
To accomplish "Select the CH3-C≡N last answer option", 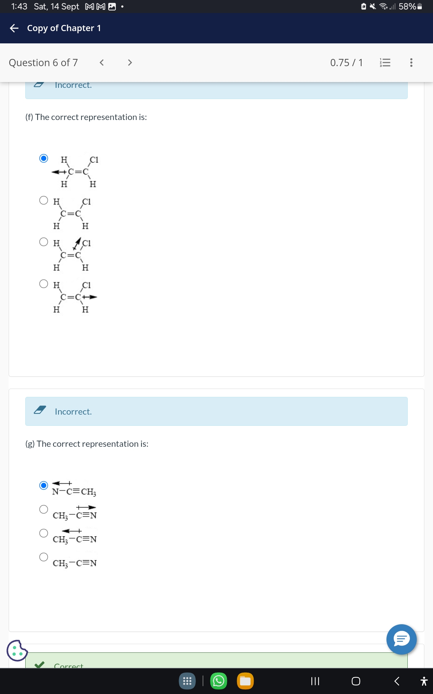I will click(x=44, y=557).
